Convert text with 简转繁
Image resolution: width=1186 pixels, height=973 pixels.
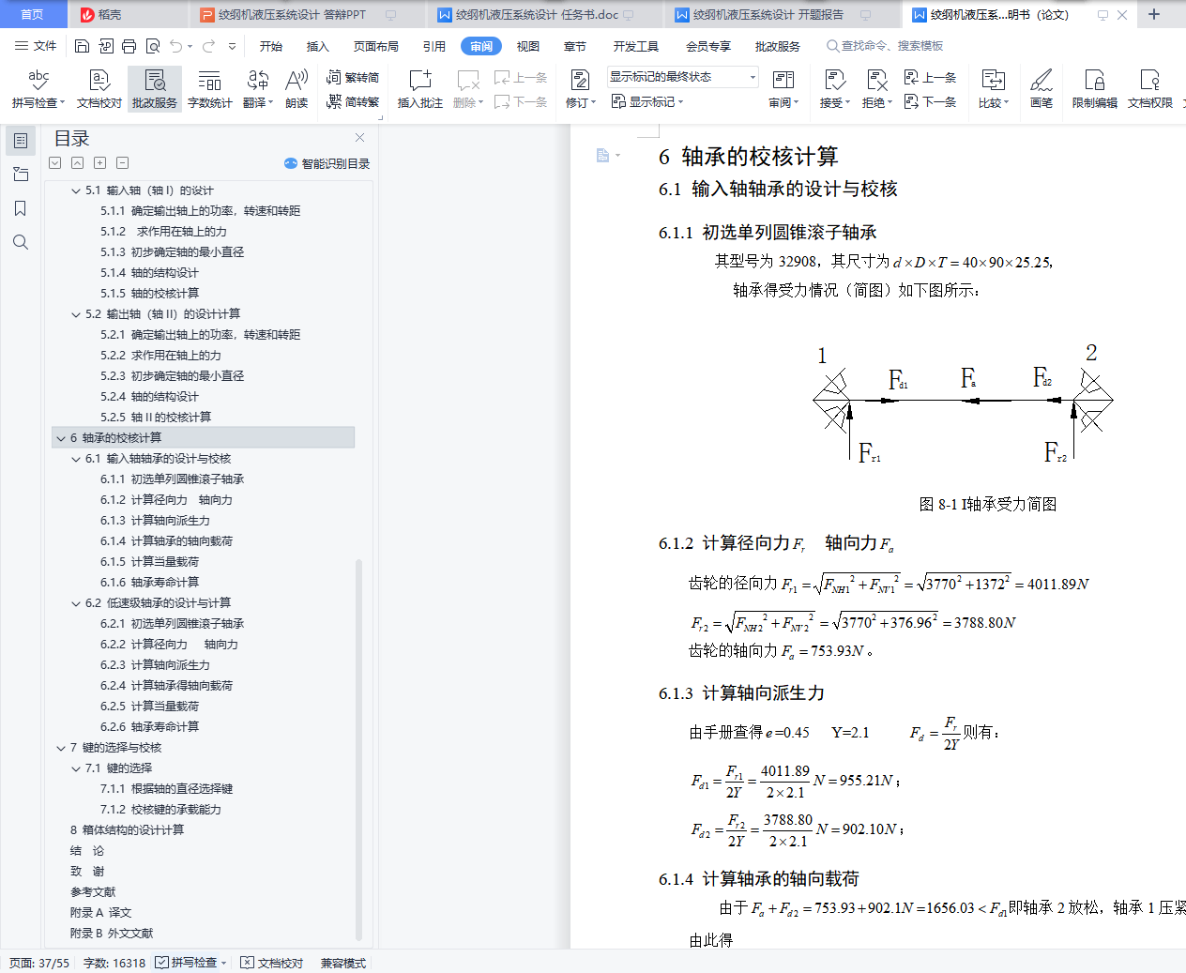(x=353, y=101)
